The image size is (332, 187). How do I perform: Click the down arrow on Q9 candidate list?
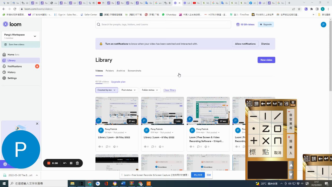coord(291,175)
